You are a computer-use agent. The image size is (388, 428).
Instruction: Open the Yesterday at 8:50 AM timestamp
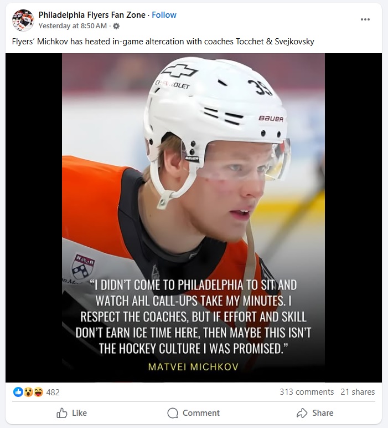click(73, 26)
